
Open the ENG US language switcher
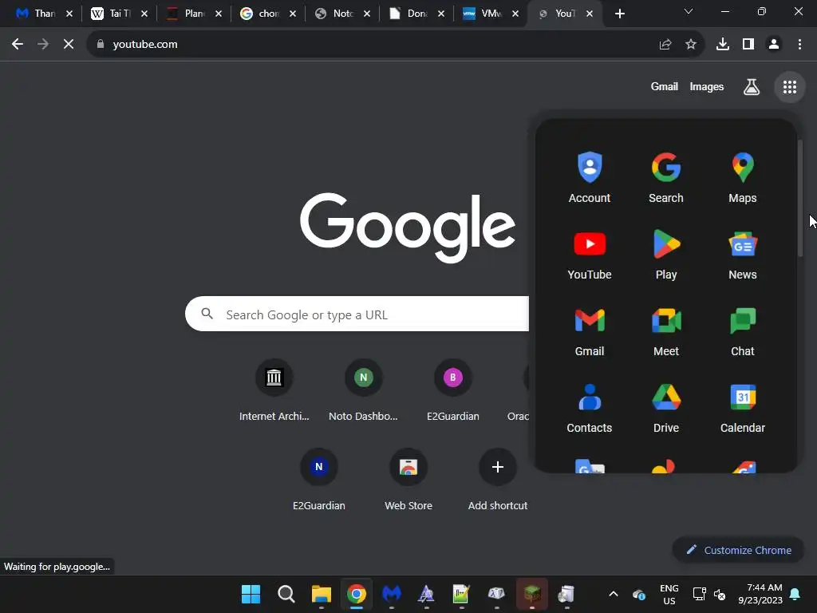(x=669, y=594)
